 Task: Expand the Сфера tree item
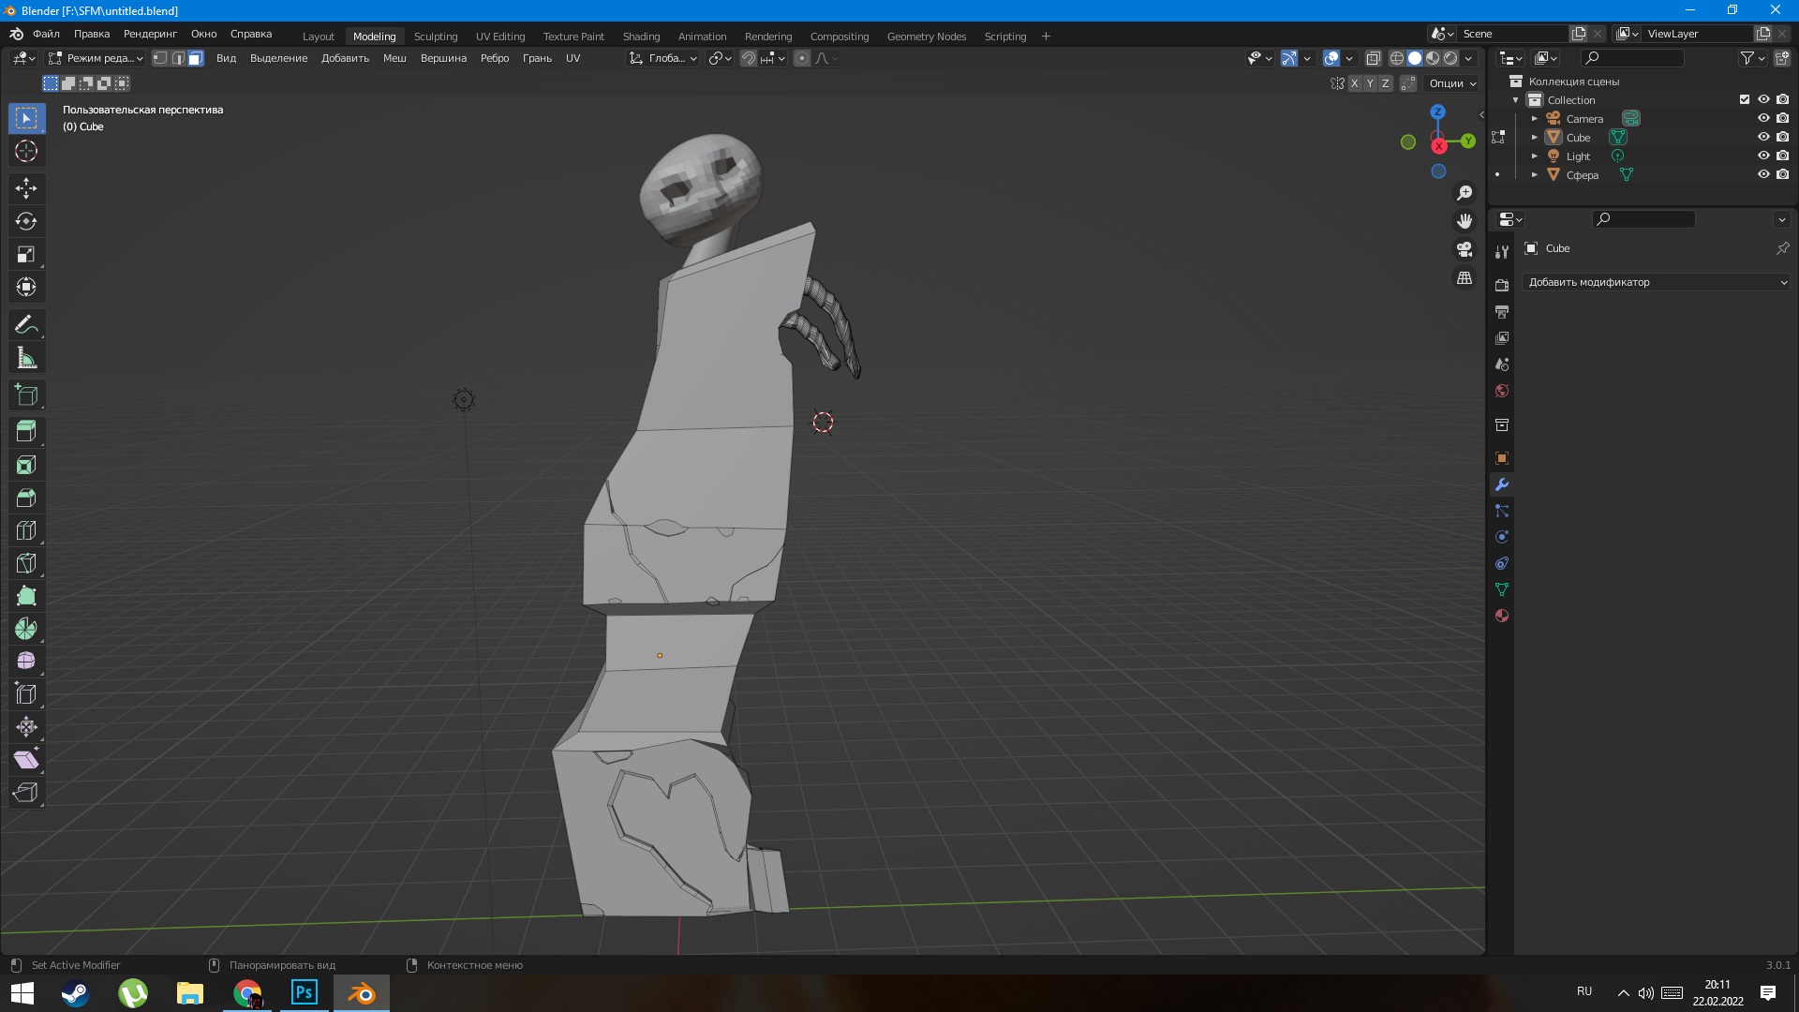click(x=1535, y=174)
